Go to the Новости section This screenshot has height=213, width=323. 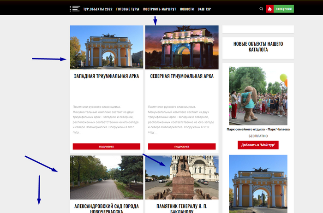[187, 9]
